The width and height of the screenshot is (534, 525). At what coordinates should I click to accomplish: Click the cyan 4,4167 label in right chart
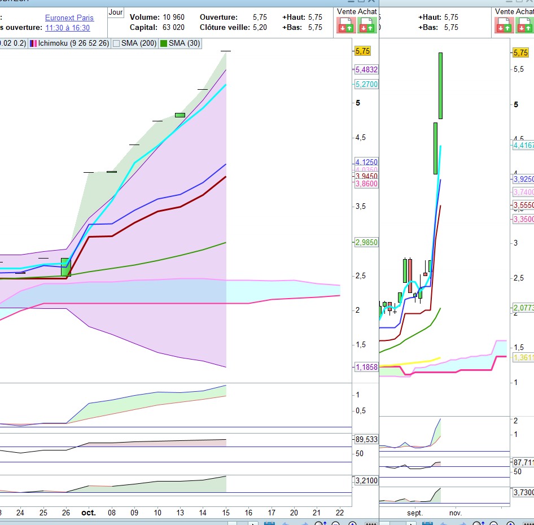pyautogui.click(x=523, y=145)
